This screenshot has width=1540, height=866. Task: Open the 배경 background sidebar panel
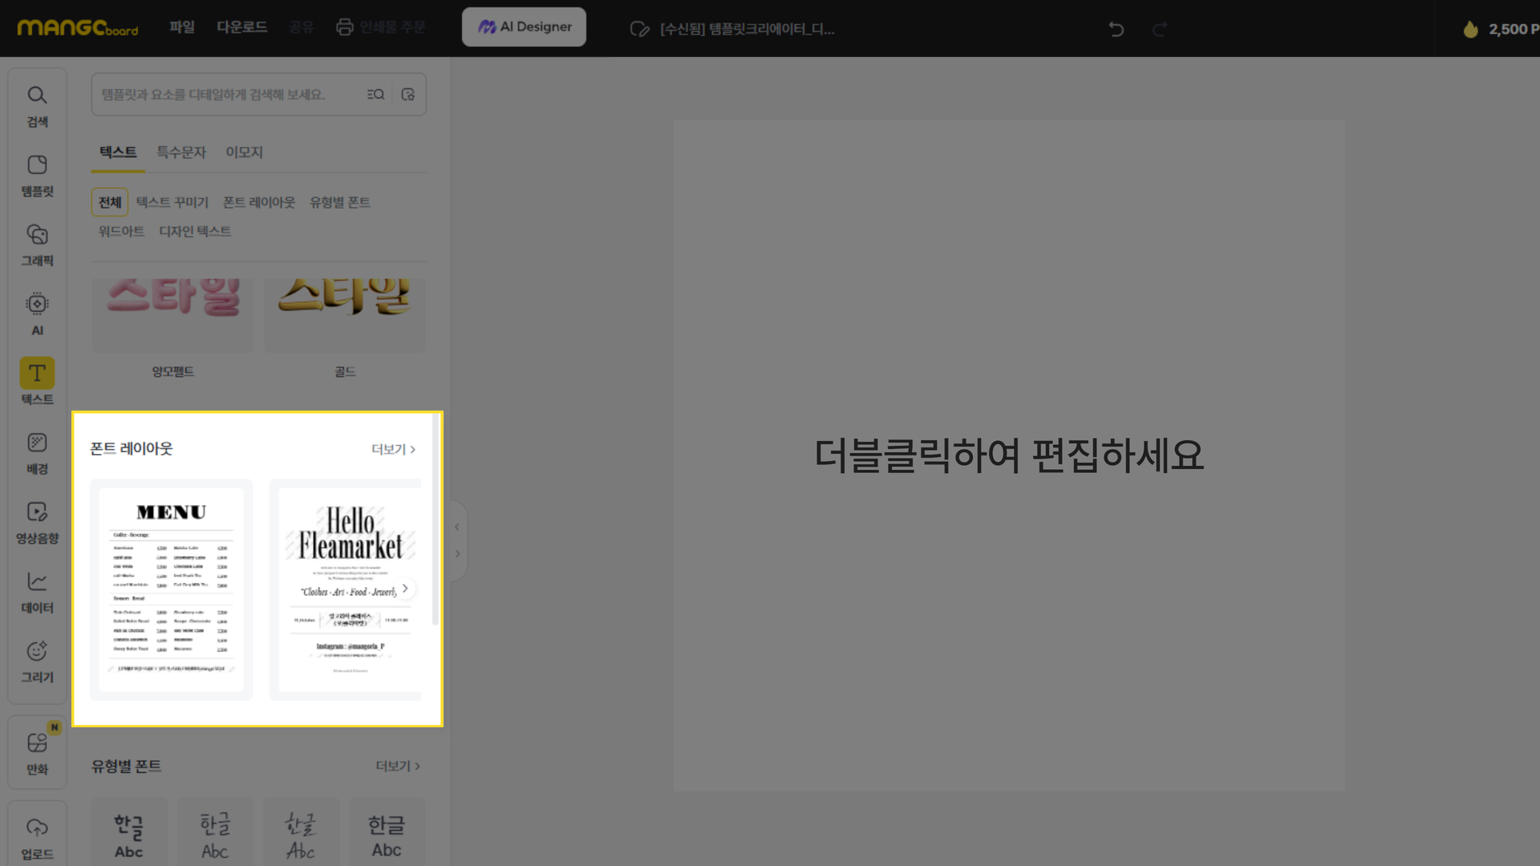[37, 453]
